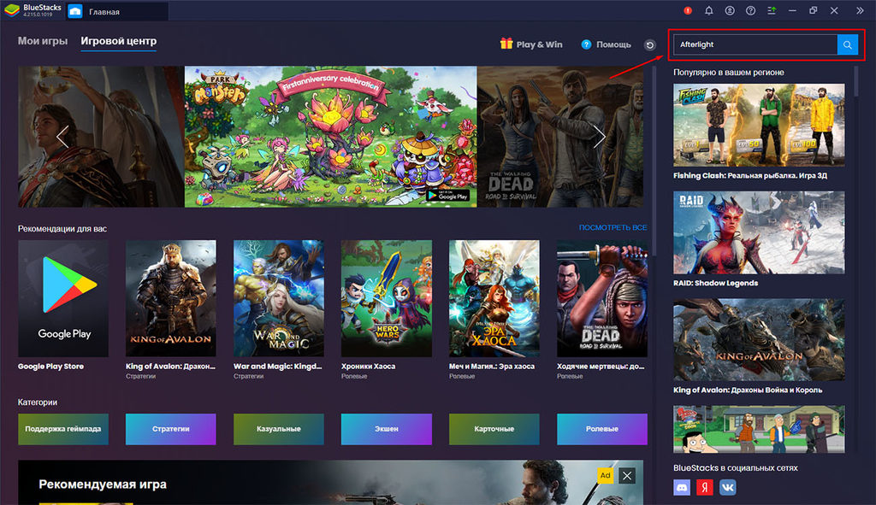876x505 pixels.
Task: Click the Afterlight search input field
Action: coord(755,44)
